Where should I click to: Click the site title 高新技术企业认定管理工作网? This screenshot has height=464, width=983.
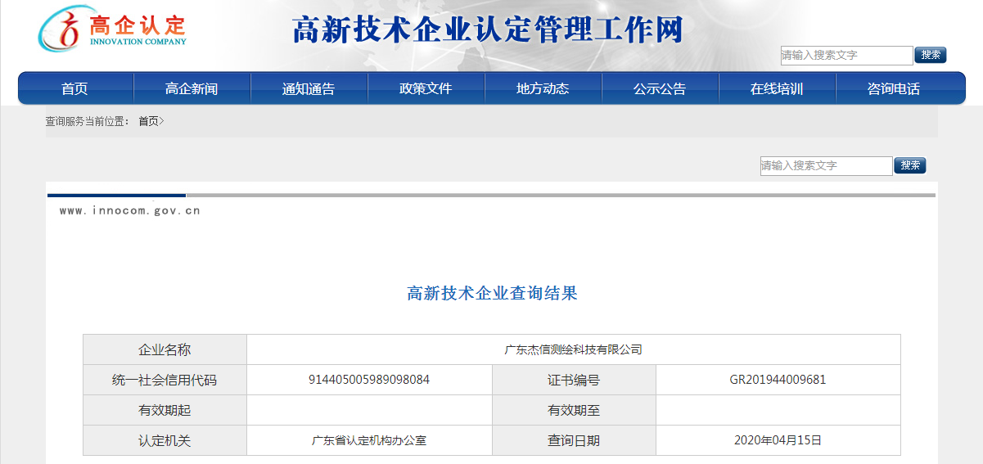[x=487, y=30]
